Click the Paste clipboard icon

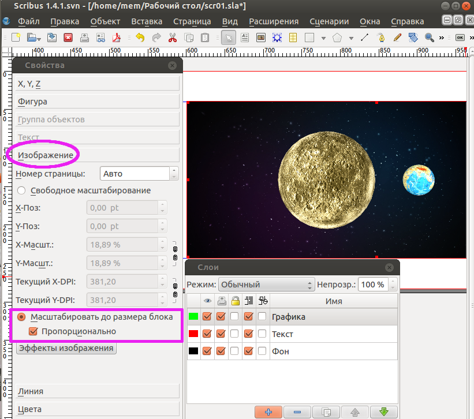(205, 38)
